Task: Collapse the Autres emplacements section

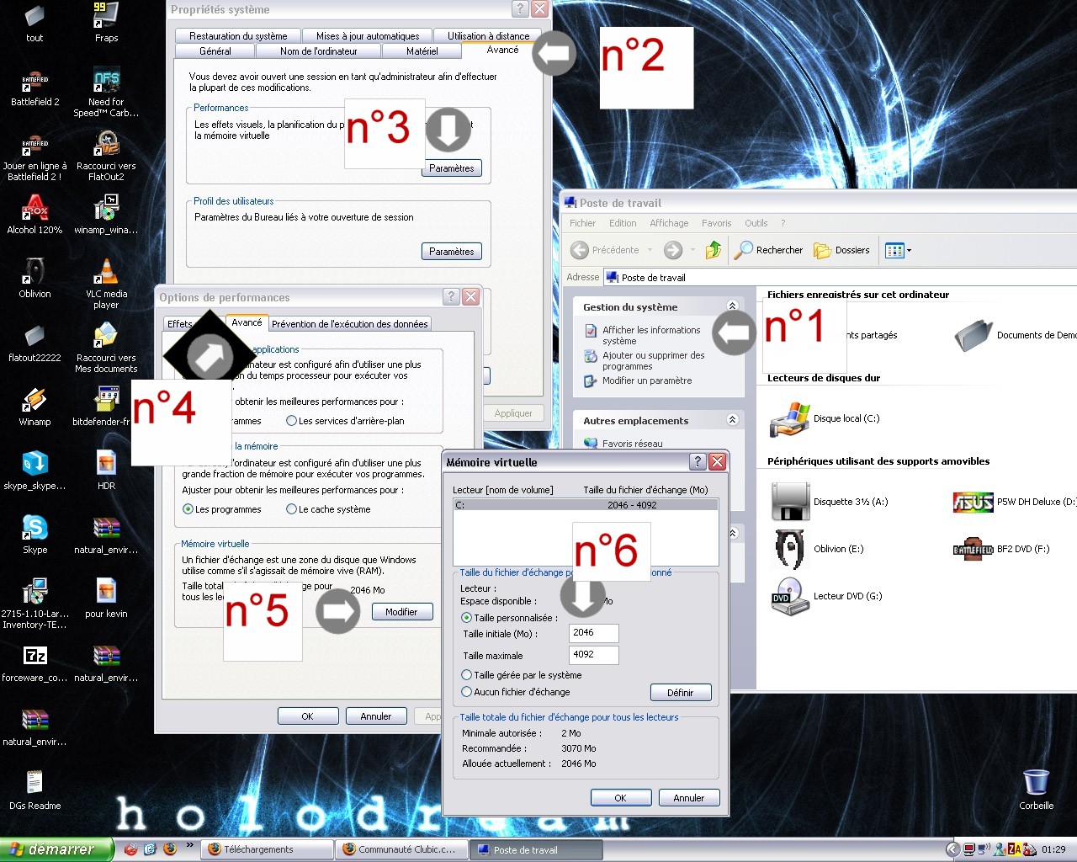Action: [x=732, y=420]
